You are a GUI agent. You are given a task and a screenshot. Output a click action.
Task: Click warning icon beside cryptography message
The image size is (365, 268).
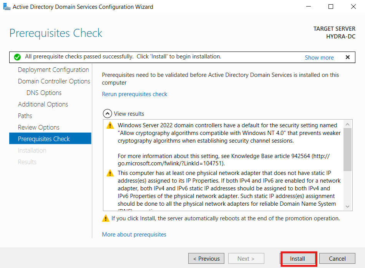click(x=110, y=125)
